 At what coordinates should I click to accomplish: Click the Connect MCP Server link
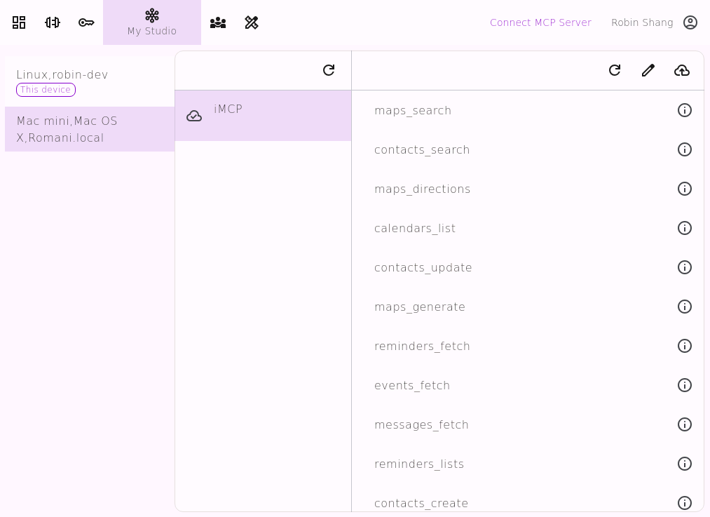540,22
